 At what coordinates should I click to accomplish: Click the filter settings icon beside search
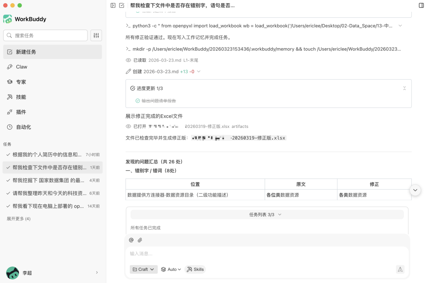[x=96, y=36]
